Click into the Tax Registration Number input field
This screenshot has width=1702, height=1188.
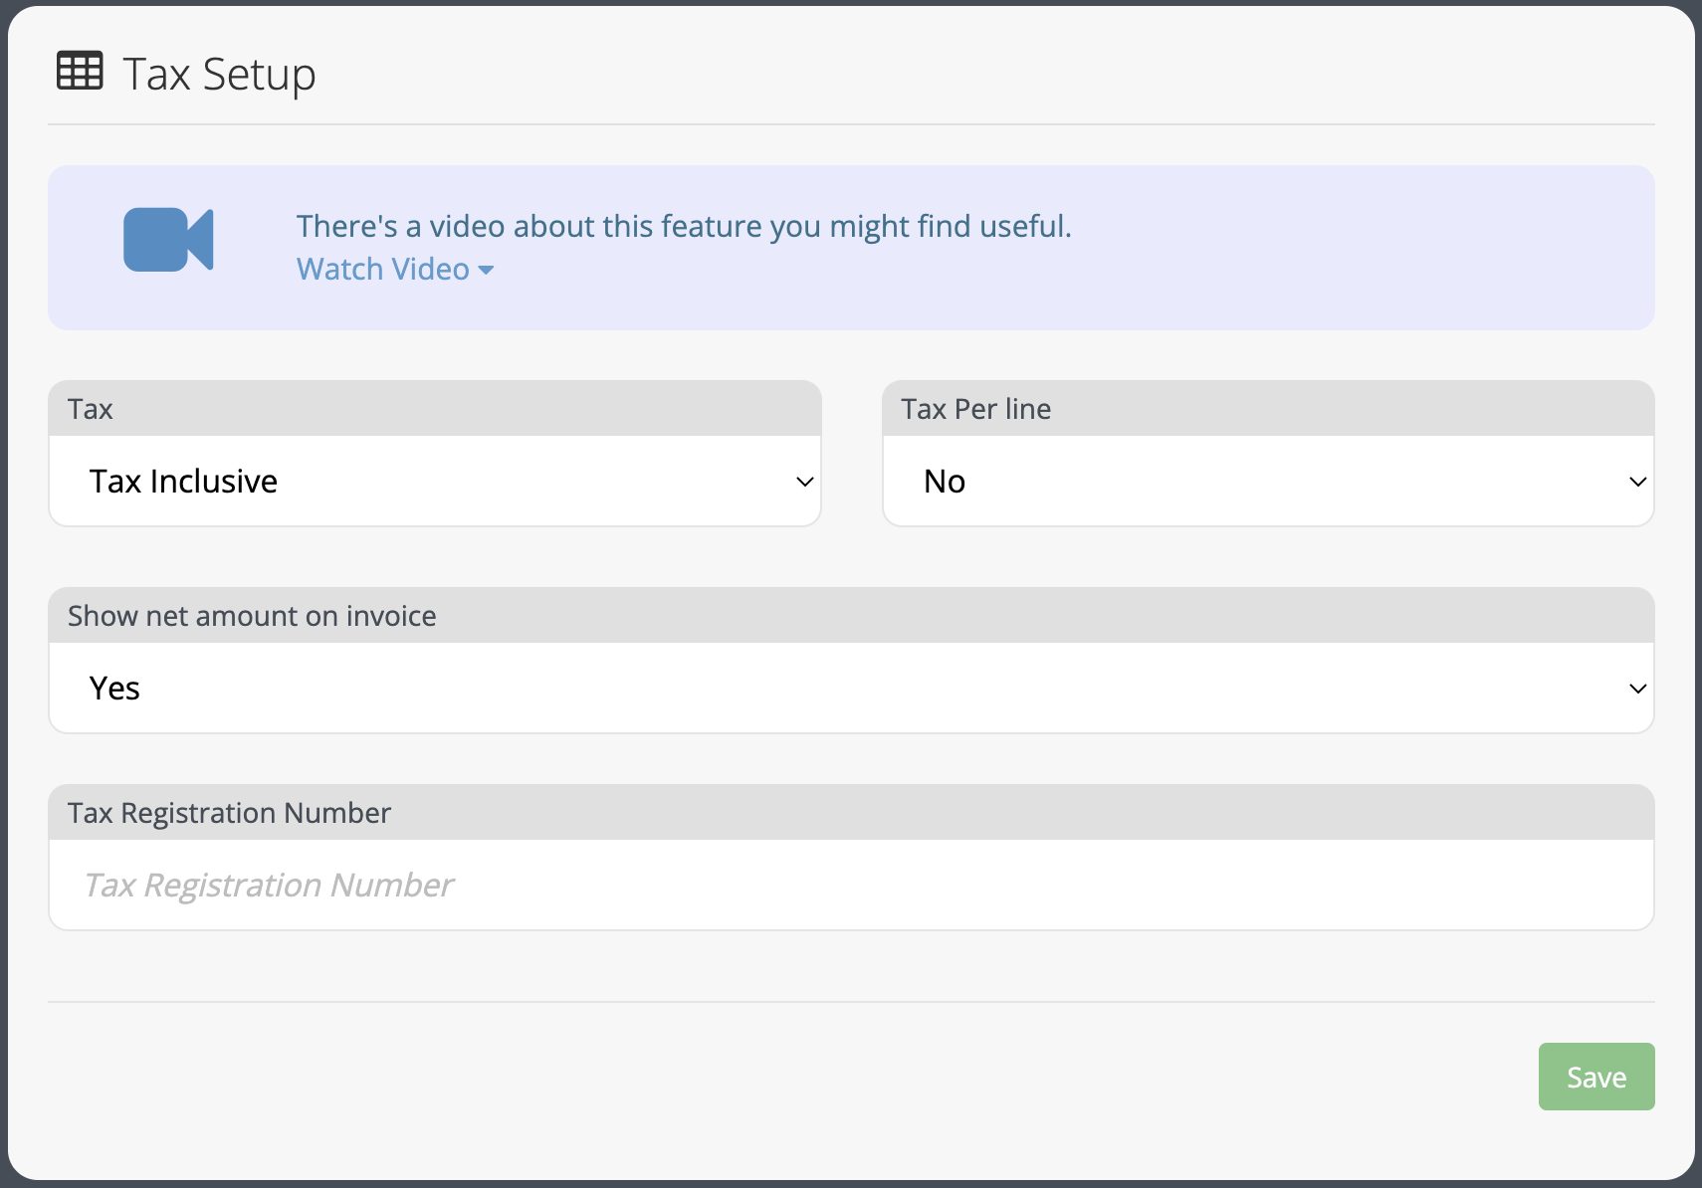pos(851,886)
